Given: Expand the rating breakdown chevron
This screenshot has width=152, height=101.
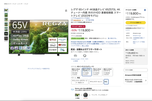Looking at the screenshot, I should coord(83,20).
